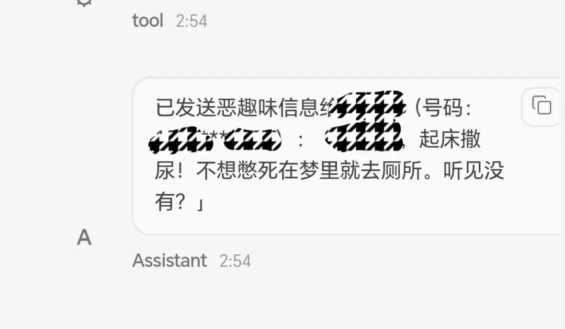Click the letter A Assistant avatar
Viewport: 565px width, 329px height.
click(84, 237)
